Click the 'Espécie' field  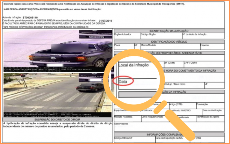tap(212, 46)
